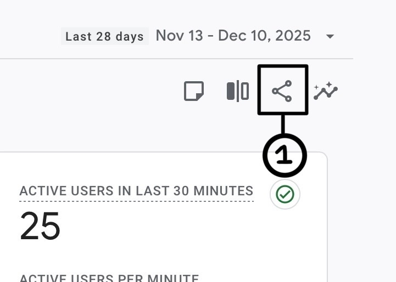Click the Dec 10, 2025 end date text
Screen dimensions: 396x282
tap(265, 36)
